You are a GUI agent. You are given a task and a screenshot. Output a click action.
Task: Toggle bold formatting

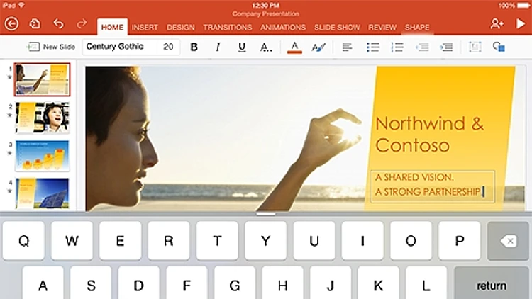coord(194,47)
